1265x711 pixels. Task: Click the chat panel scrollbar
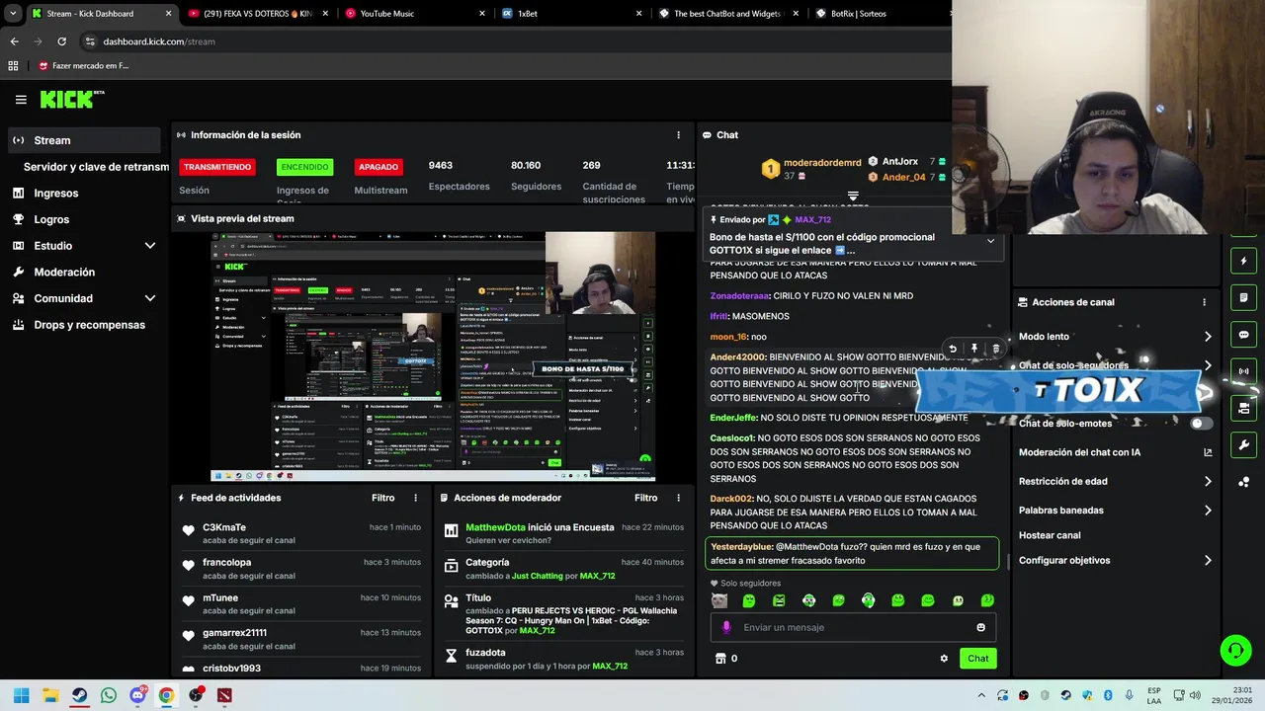point(1008,562)
